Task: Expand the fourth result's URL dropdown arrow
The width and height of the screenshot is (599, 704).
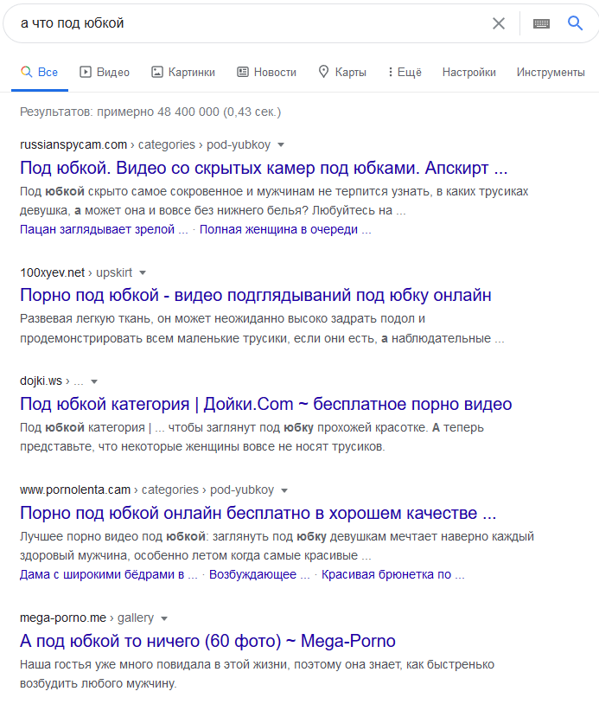Action: coord(284,490)
